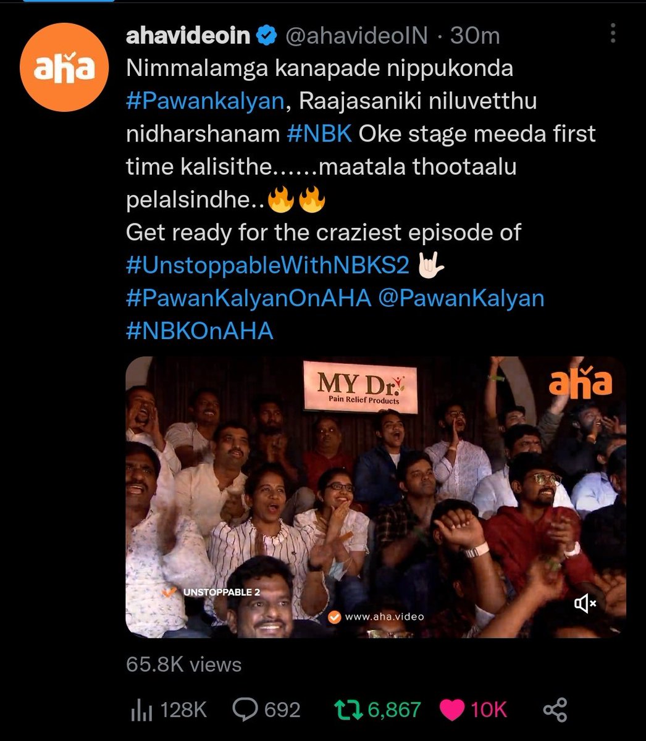Open replies via the comment bubble icon
Image resolution: width=646 pixels, height=741 pixels.
(244, 710)
